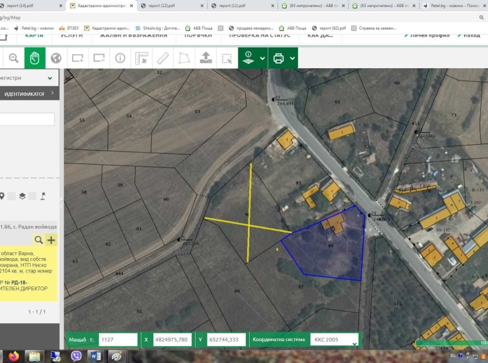Collapse the registers panel chevron
The width and height of the screenshot is (488, 363).
(51, 77)
